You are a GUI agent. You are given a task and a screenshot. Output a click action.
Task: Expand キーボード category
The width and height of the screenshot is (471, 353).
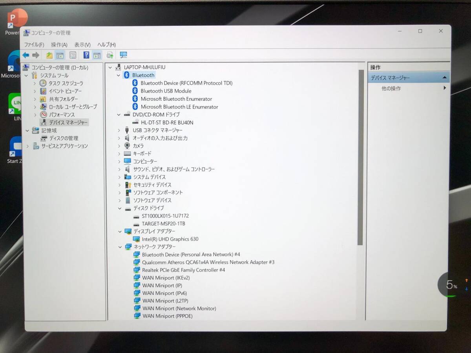(119, 154)
